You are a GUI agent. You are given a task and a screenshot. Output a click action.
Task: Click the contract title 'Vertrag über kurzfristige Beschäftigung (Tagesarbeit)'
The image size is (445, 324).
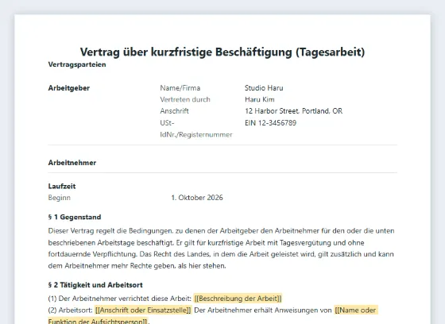point(222,52)
